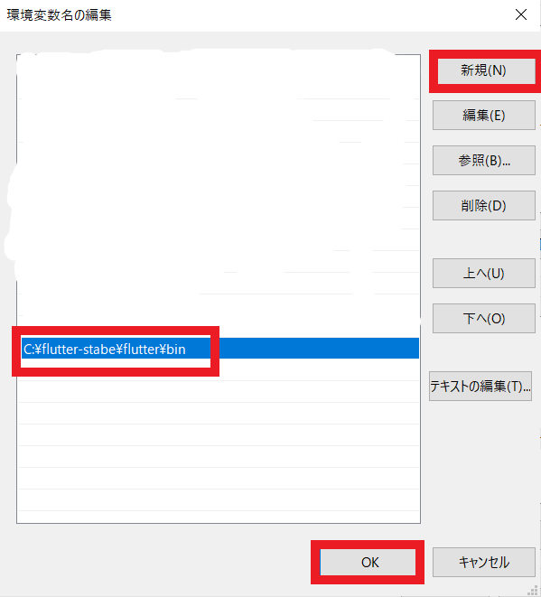Dismiss the dialog with キャンセル
Viewport: 541px width, 597px height.
coord(484,562)
